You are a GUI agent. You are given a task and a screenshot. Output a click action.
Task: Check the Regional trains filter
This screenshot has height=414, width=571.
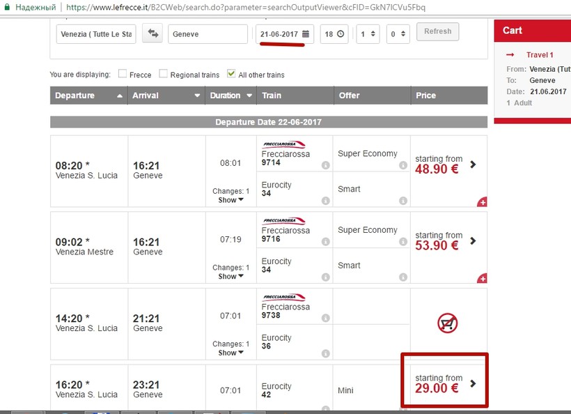click(x=164, y=74)
